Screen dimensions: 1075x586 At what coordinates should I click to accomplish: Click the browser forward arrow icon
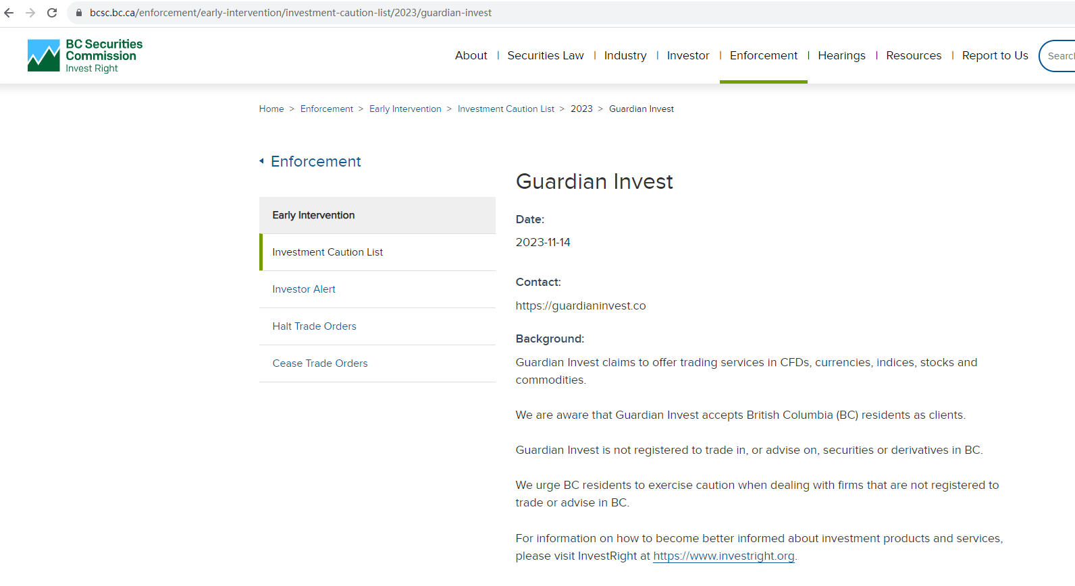(x=30, y=13)
